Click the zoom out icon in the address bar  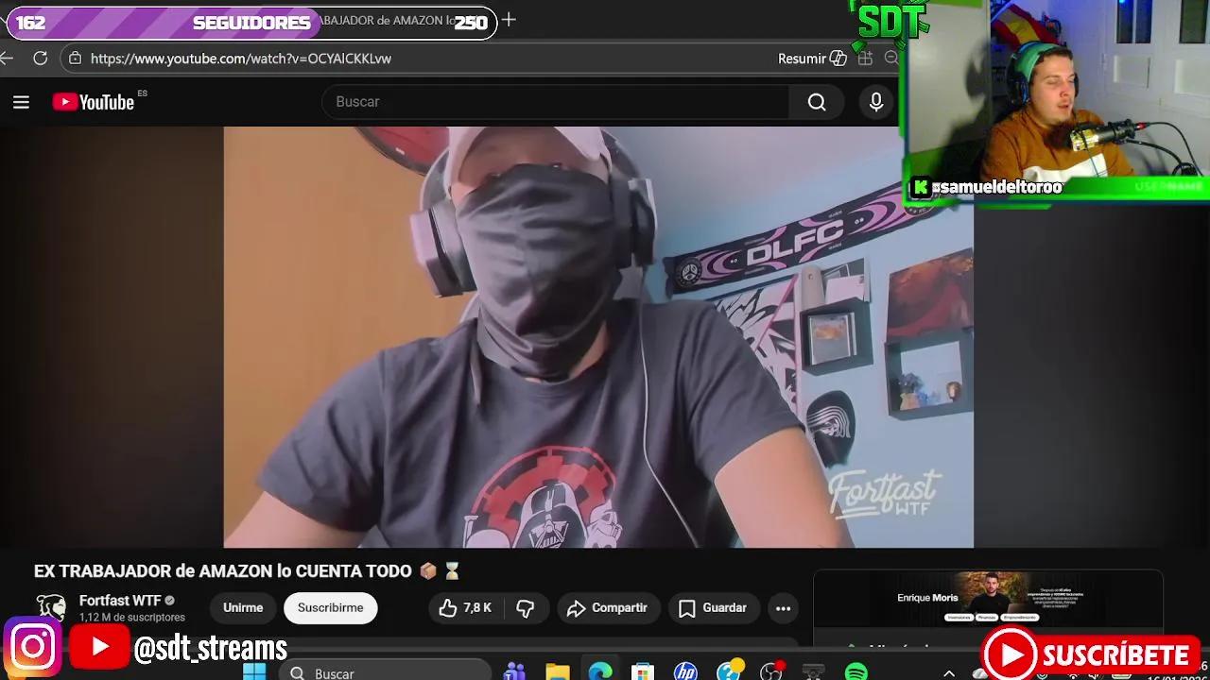891,58
